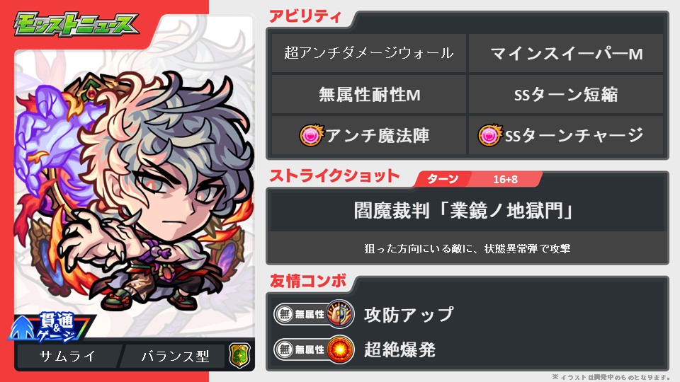Click the アビリティ section header tab

tap(305, 17)
